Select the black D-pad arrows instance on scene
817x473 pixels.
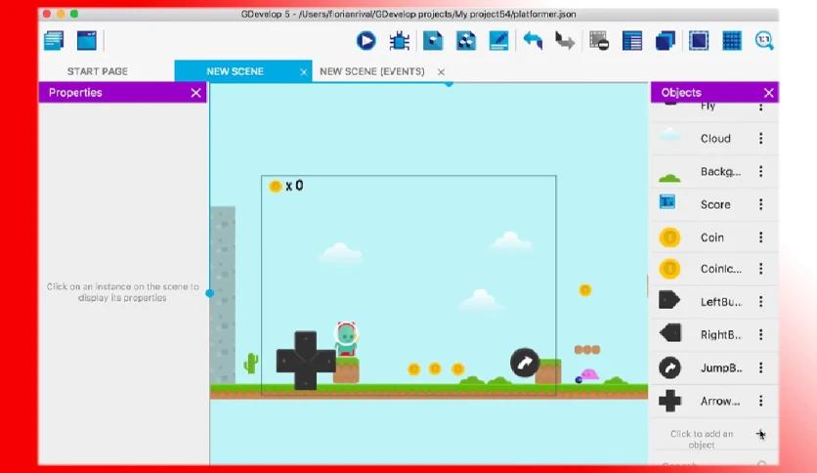pos(305,361)
